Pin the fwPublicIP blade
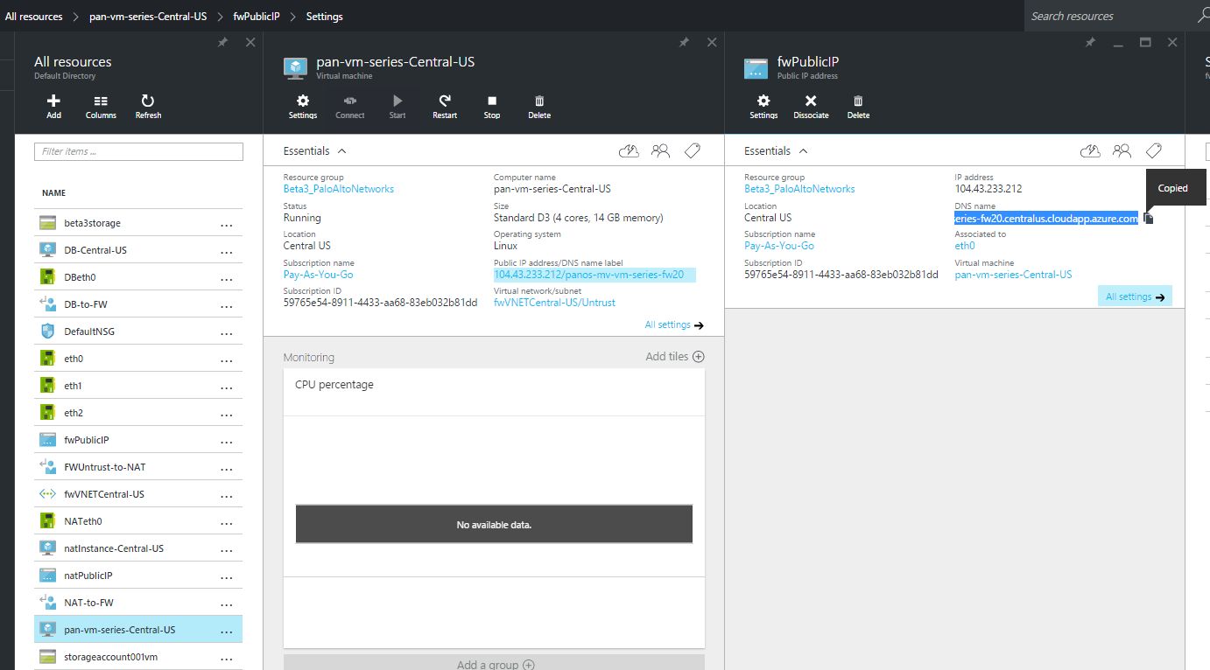Viewport: 1210px width, 670px height. pos(1090,42)
